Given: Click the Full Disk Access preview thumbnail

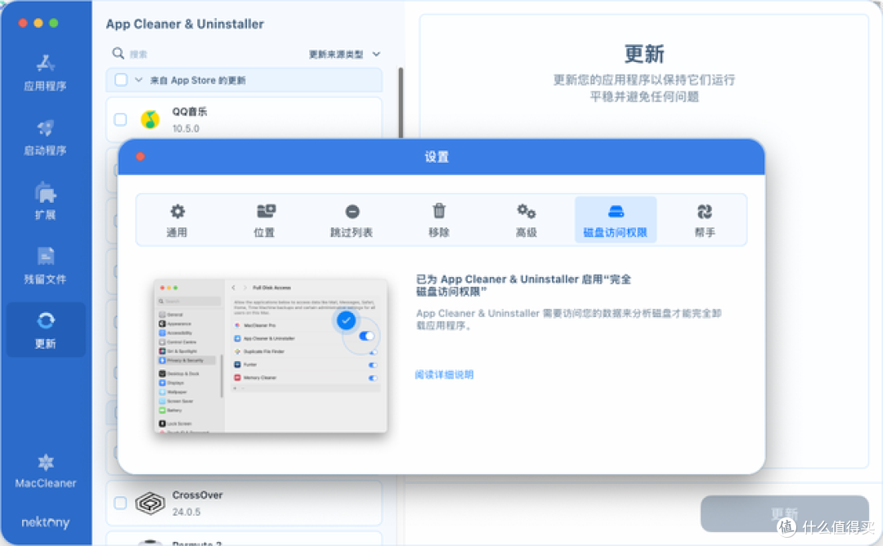Looking at the screenshot, I should pyautogui.click(x=271, y=356).
